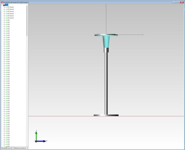Select the cyan cone lamp housing in viewport

coord(106,42)
